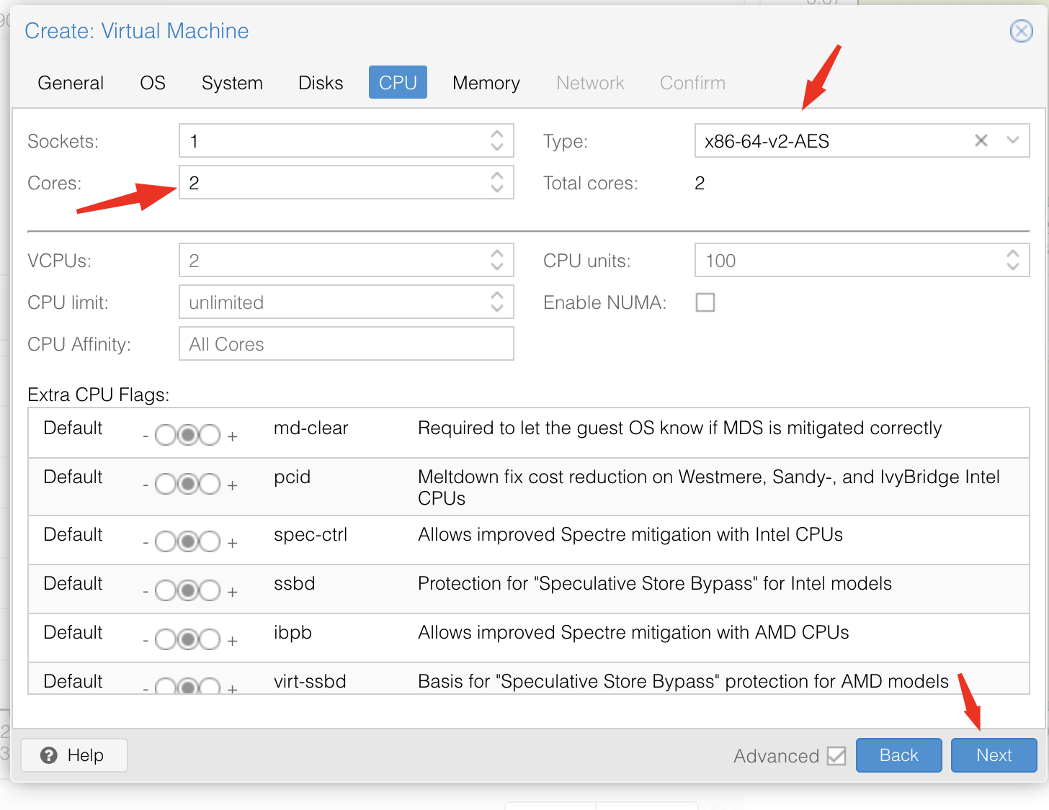Viewport: 1049px width, 810px height.
Task: Set spec-ctrl flag to default state
Action: pos(188,541)
